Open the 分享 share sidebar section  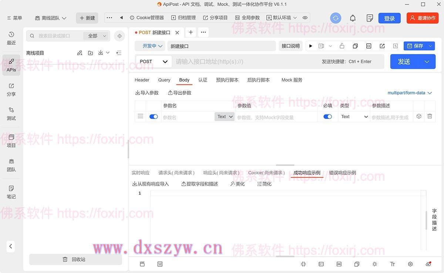click(x=11, y=90)
